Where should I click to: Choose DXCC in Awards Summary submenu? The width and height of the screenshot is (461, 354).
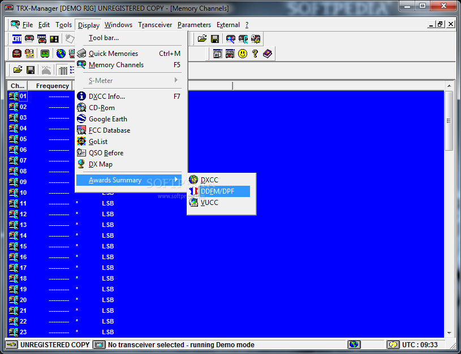[x=219, y=180]
